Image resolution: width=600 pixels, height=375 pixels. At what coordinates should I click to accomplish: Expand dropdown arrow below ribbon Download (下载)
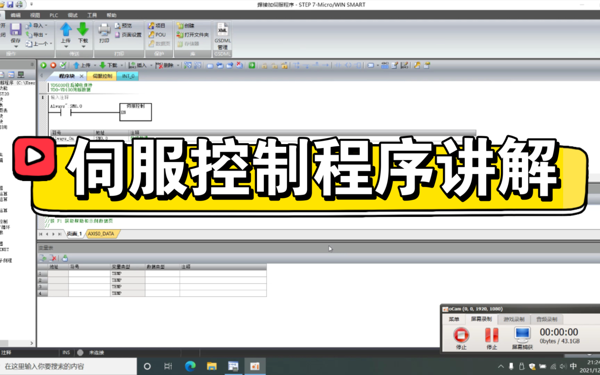83,47
